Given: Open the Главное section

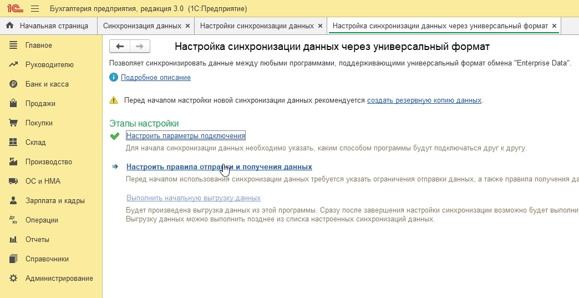Looking at the screenshot, I should (x=38, y=45).
